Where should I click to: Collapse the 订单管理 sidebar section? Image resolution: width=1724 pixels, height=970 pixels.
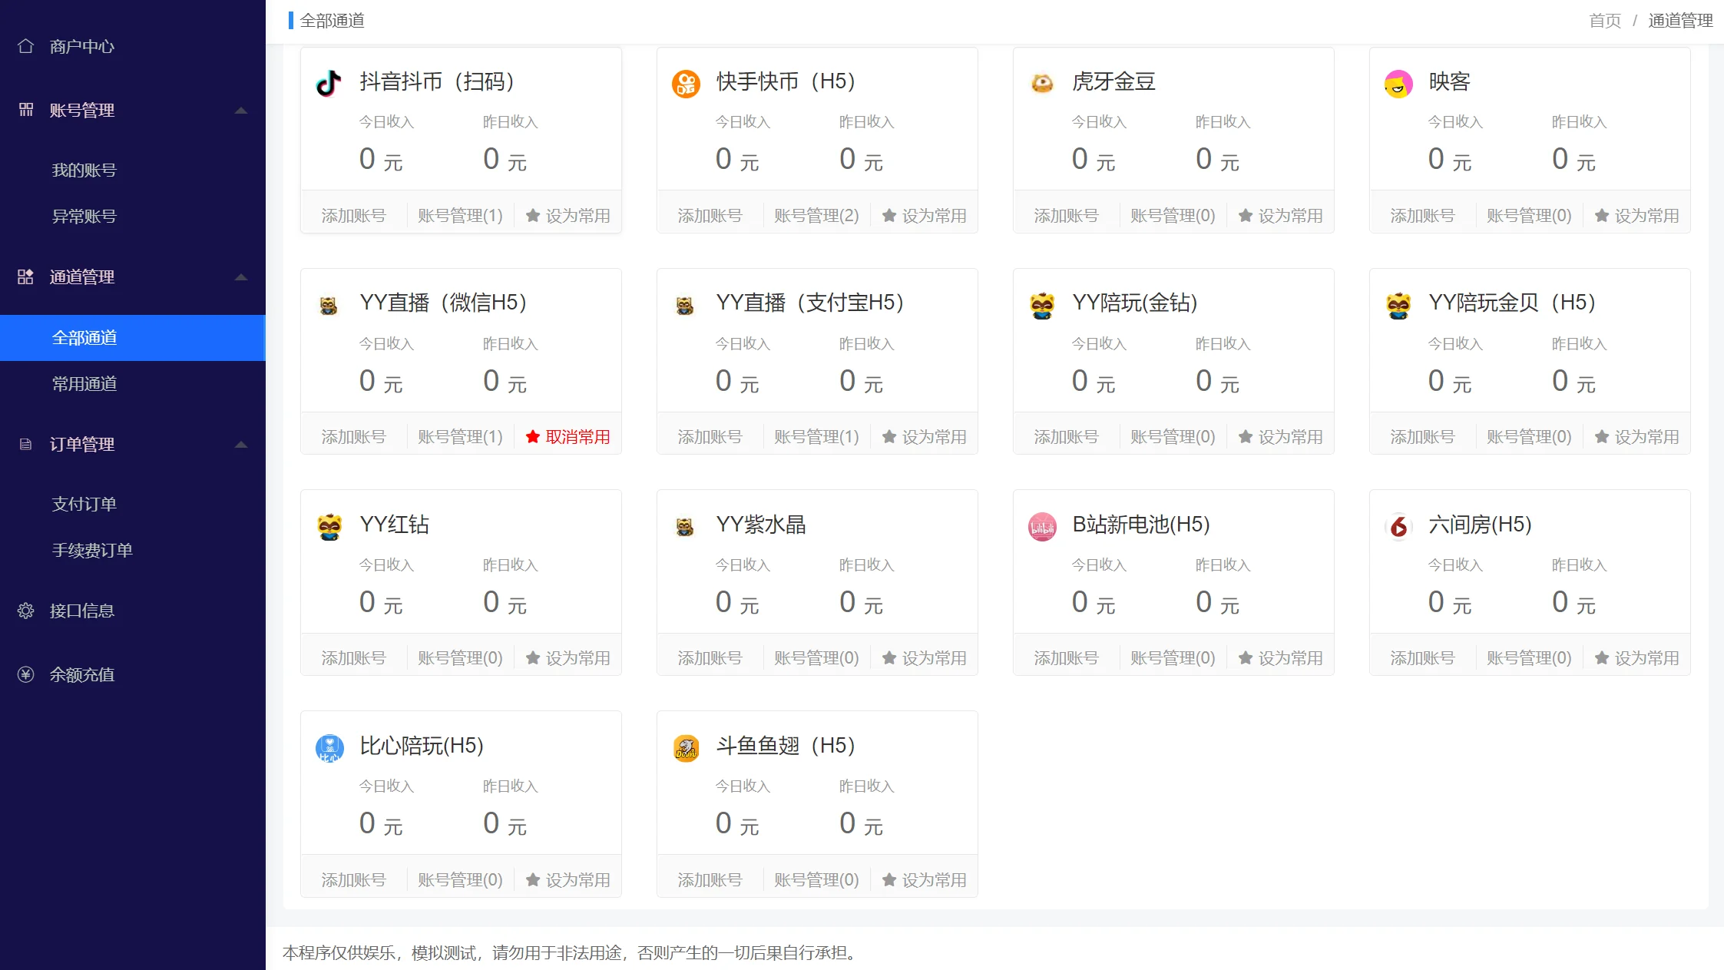click(240, 445)
